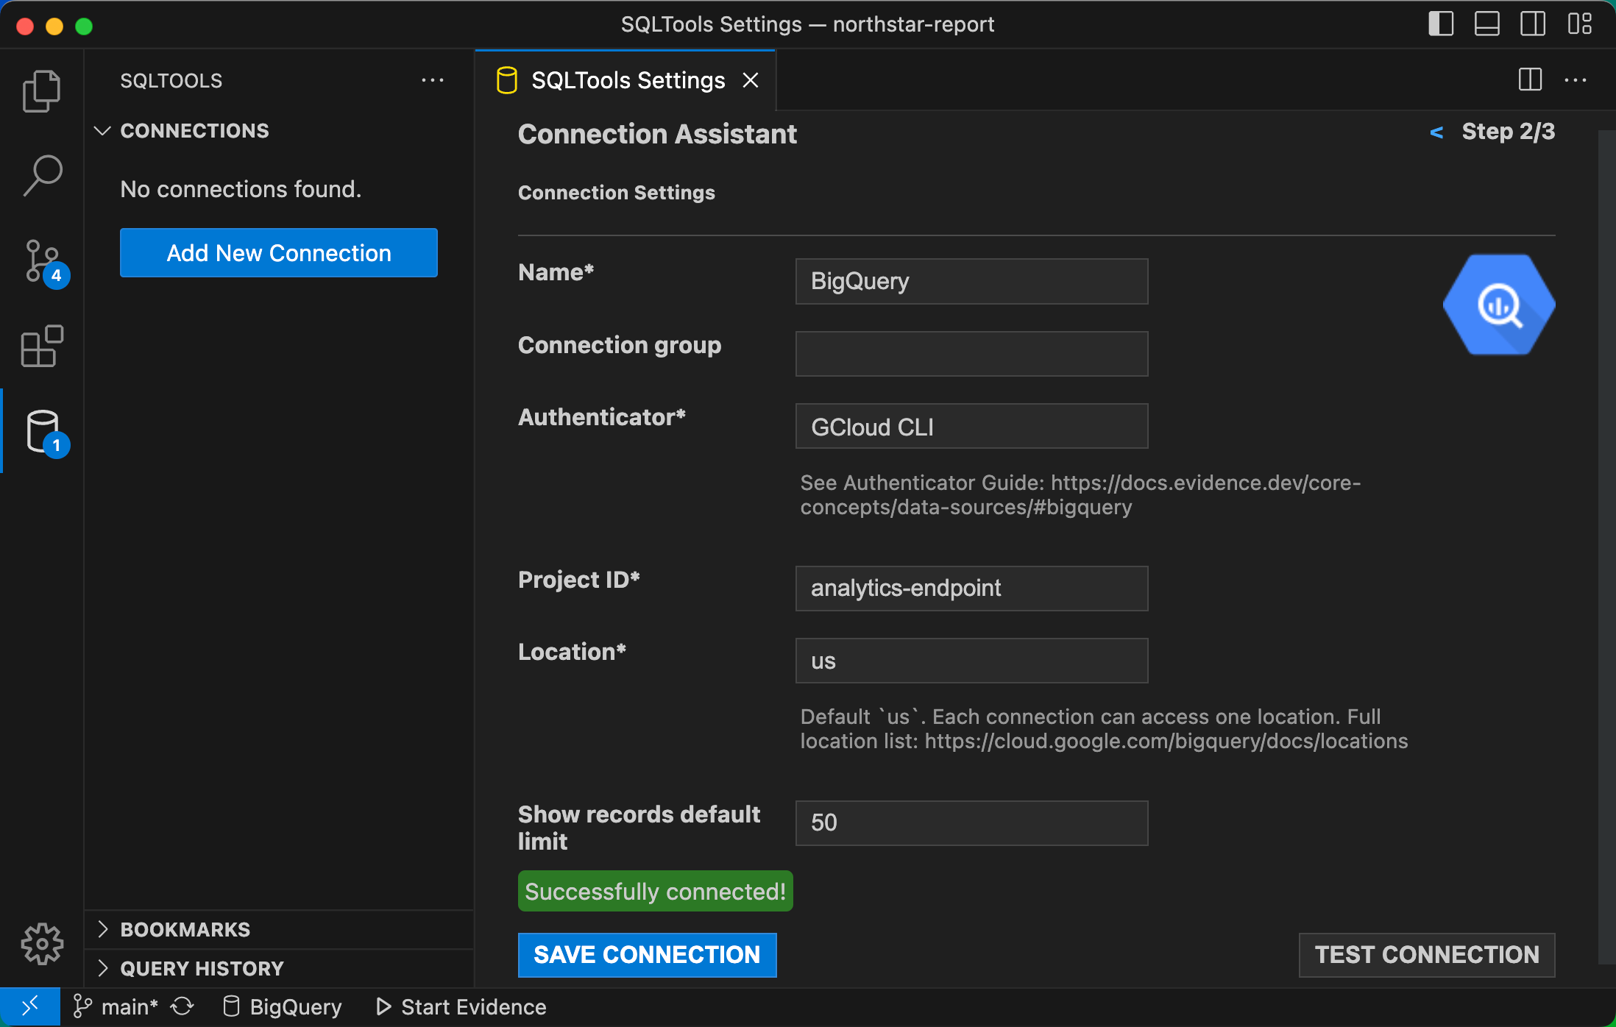The width and height of the screenshot is (1616, 1027).
Task: Toggle secondary side bar layout icon
Action: pos(1533,24)
